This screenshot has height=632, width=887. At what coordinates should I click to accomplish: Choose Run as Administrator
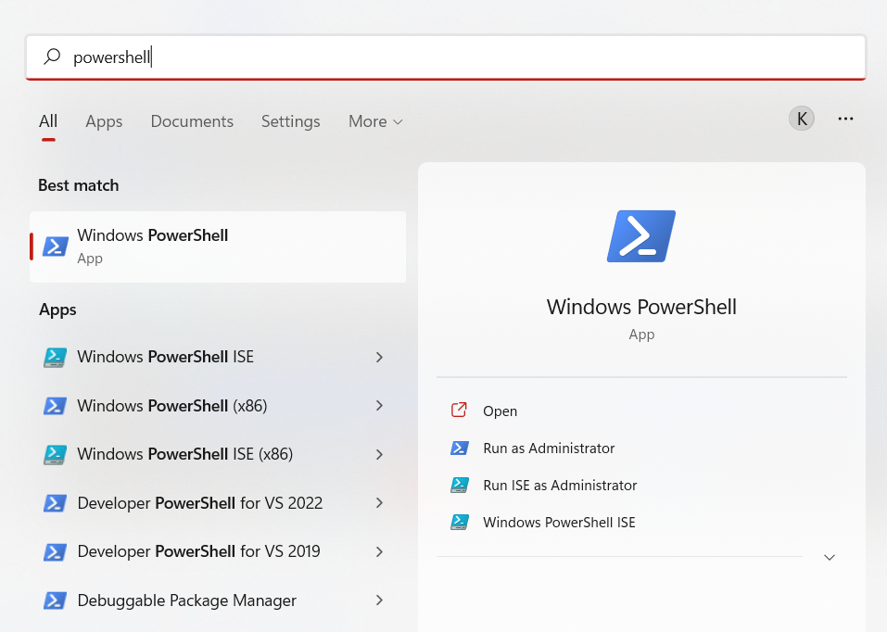coord(549,449)
